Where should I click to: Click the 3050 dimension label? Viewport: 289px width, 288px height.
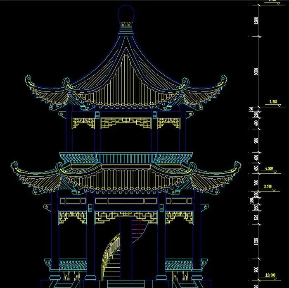pyautogui.click(x=256, y=72)
